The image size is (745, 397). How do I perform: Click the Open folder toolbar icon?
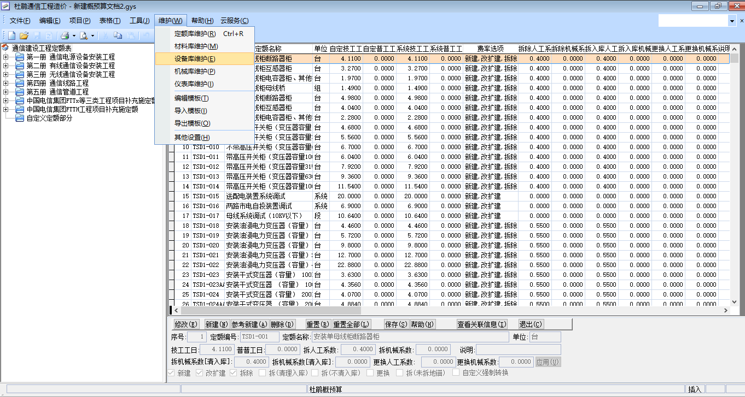click(24, 35)
